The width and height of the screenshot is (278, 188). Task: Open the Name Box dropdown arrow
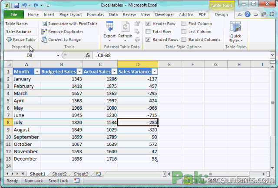point(58,55)
